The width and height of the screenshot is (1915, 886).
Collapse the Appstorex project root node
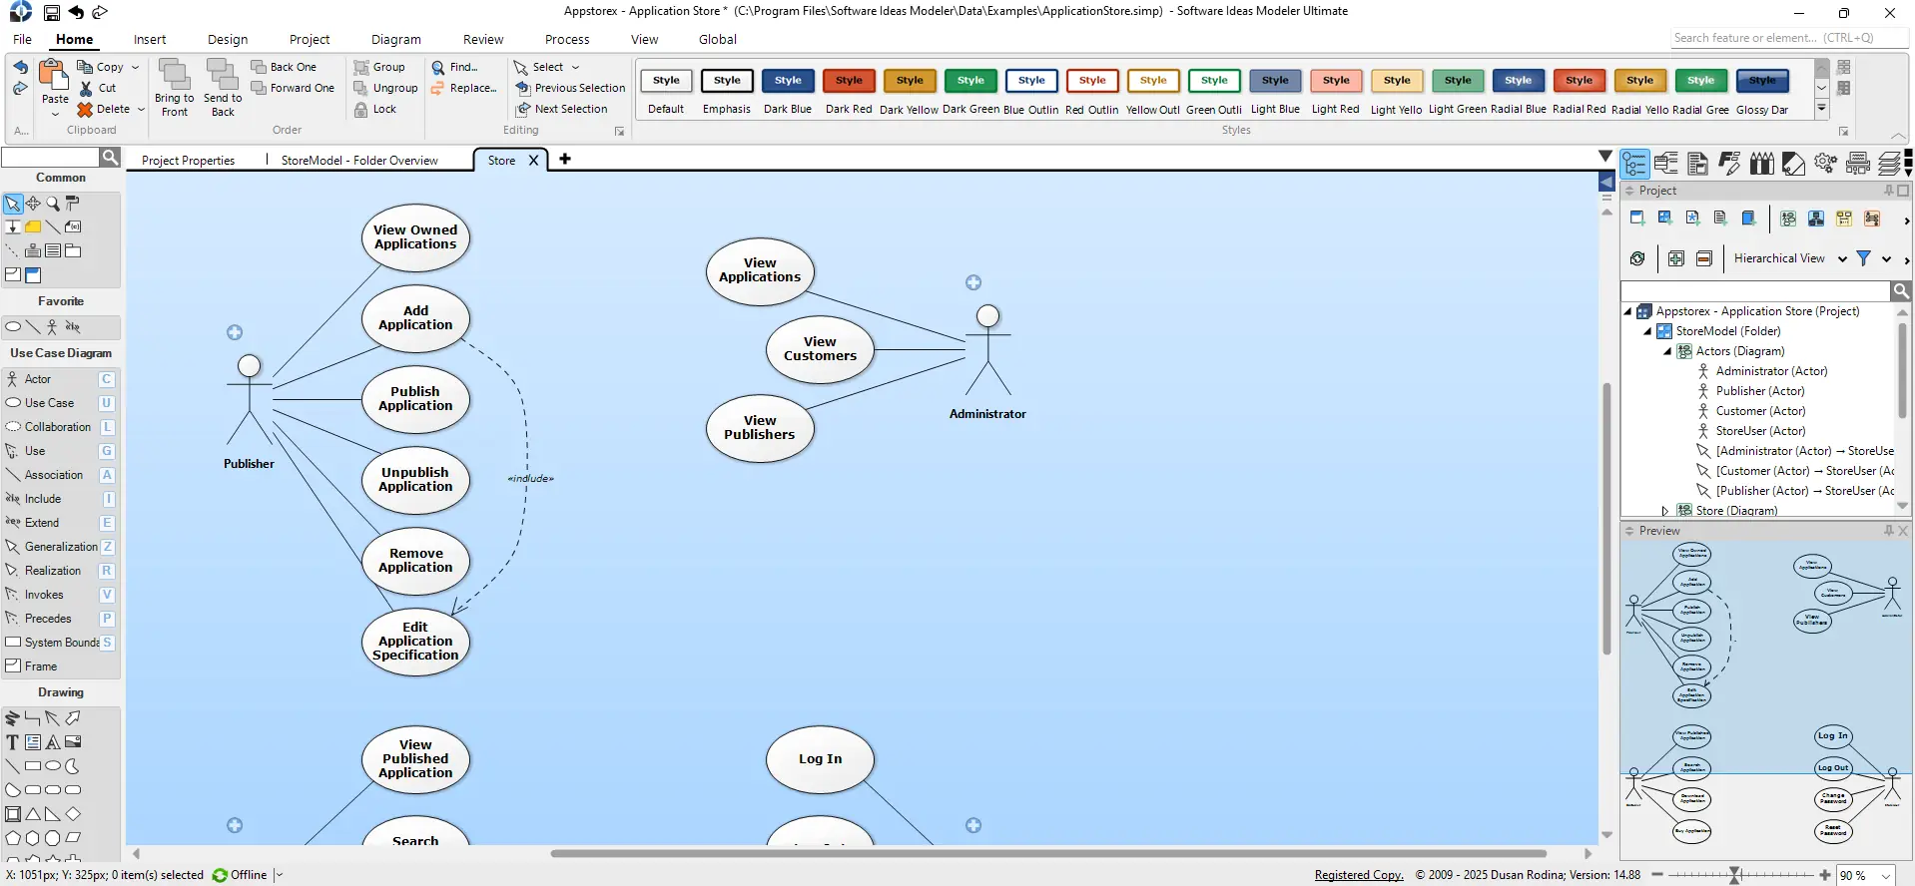click(1628, 311)
